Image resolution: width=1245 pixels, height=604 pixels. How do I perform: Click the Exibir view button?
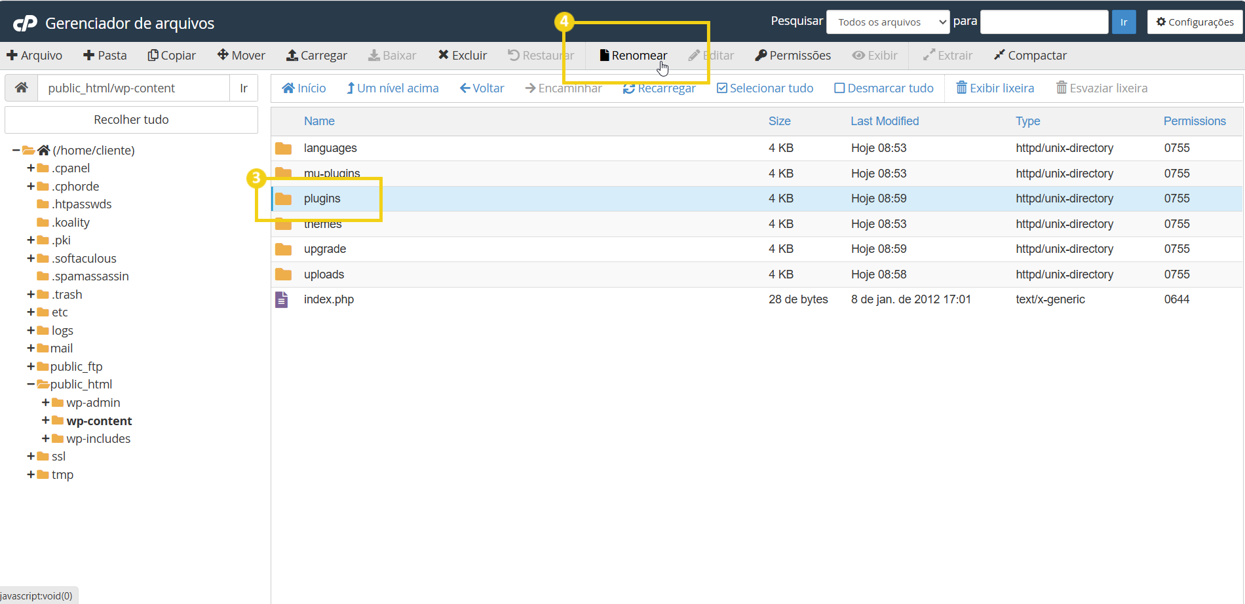click(875, 56)
